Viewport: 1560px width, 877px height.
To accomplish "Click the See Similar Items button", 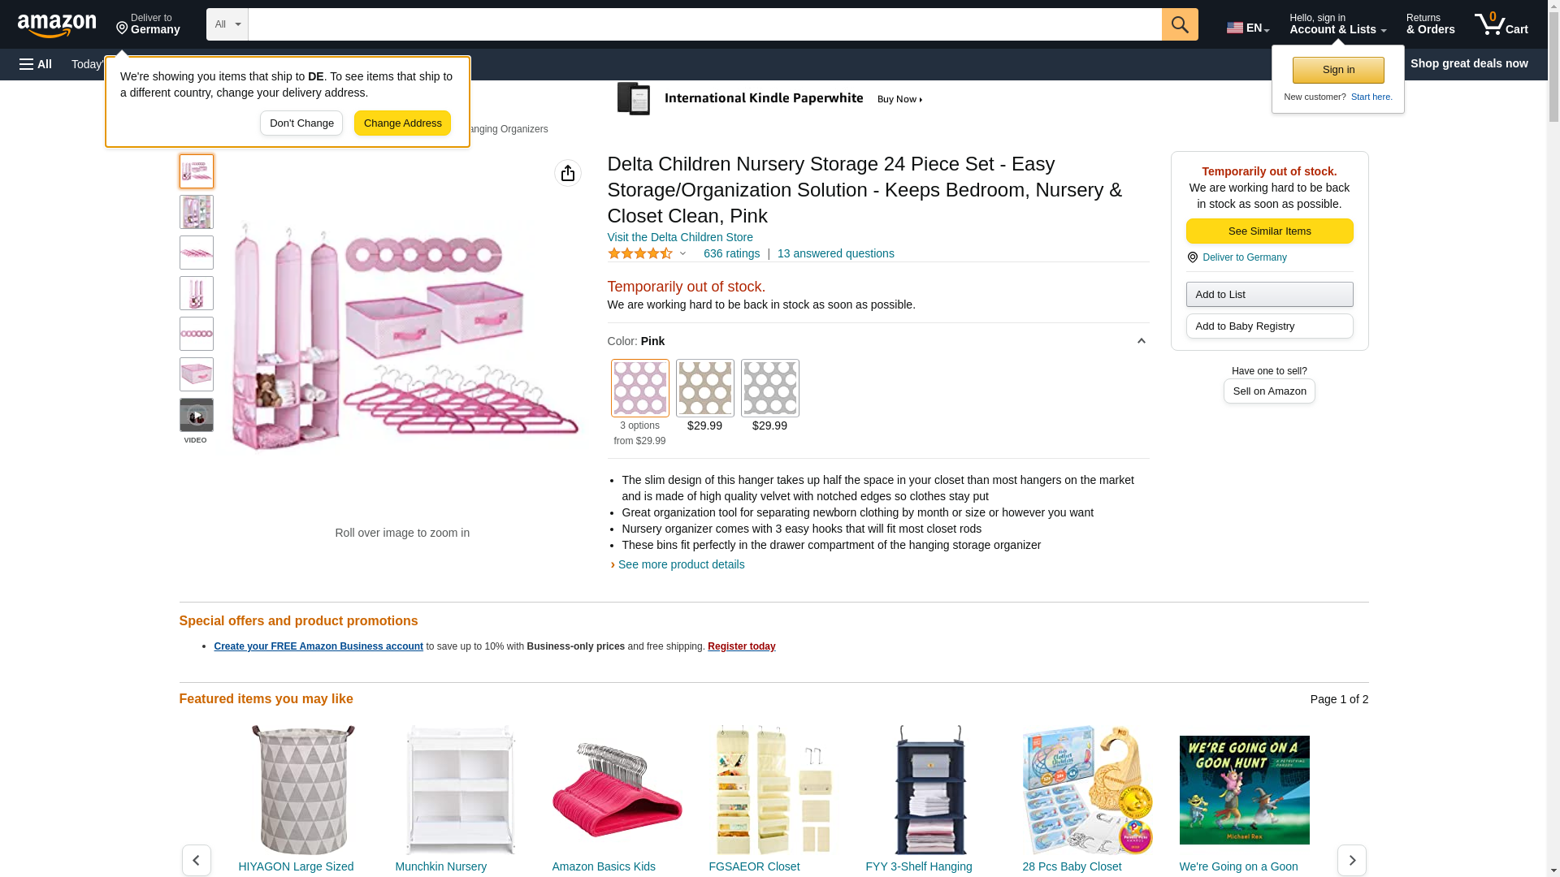I will click(x=1269, y=231).
